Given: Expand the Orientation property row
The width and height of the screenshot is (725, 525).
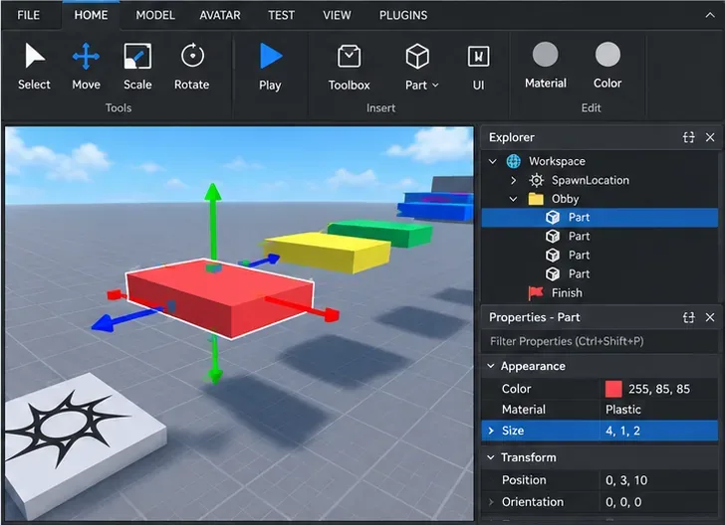Looking at the screenshot, I should (491, 502).
